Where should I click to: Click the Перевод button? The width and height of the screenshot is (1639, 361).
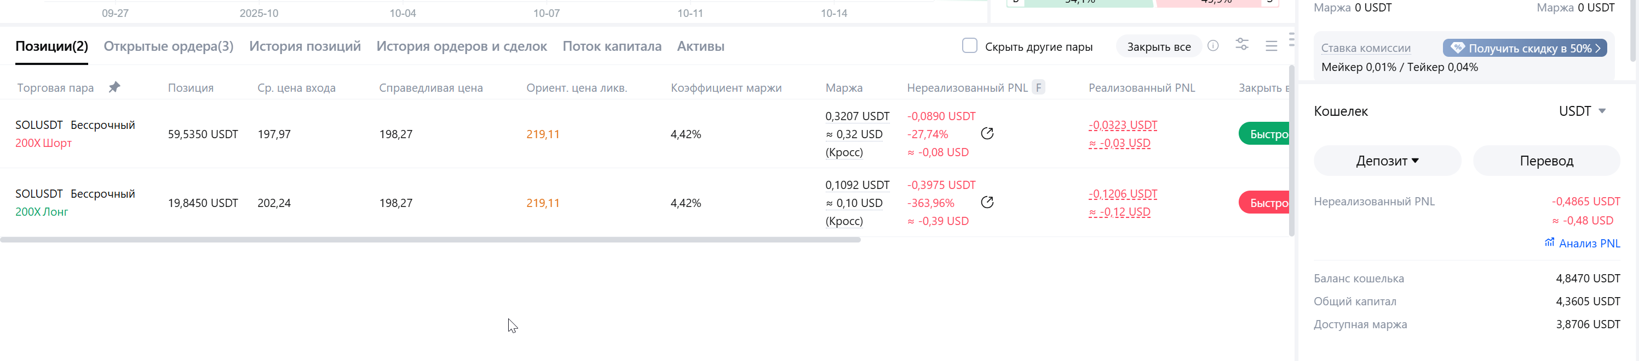[1546, 161]
